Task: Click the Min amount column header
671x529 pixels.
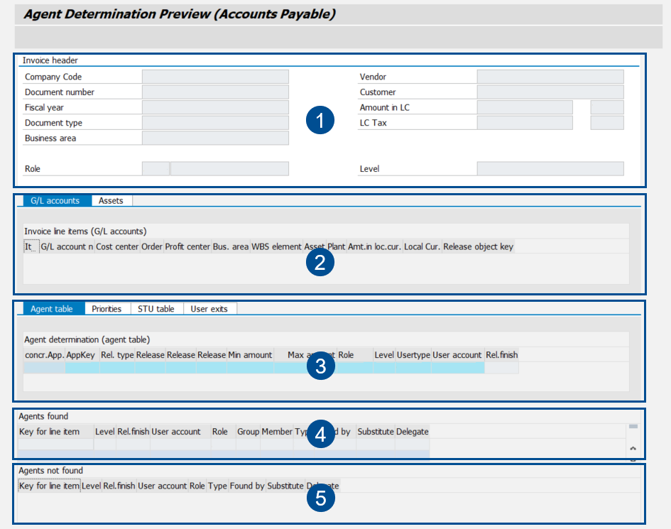Action: tap(250, 354)
